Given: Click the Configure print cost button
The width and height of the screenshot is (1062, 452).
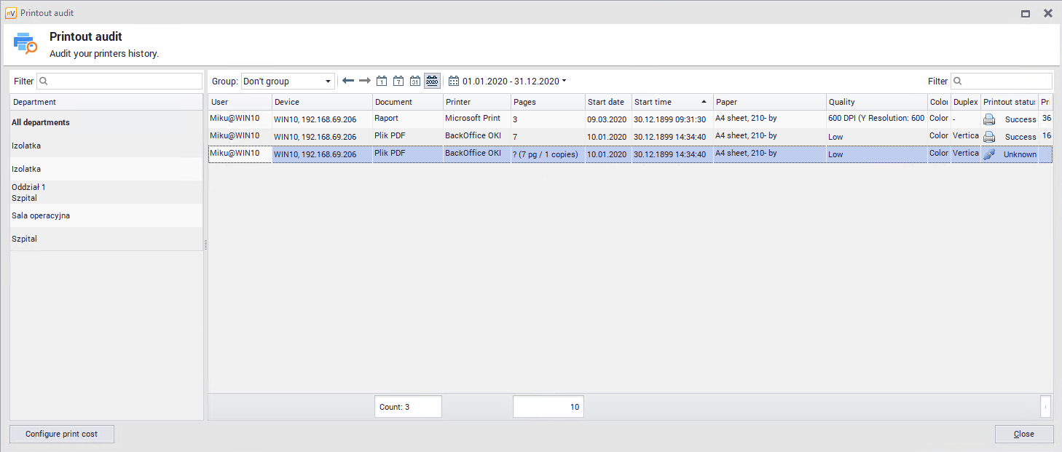Looking at the screenshot, I should click(62, 434).
